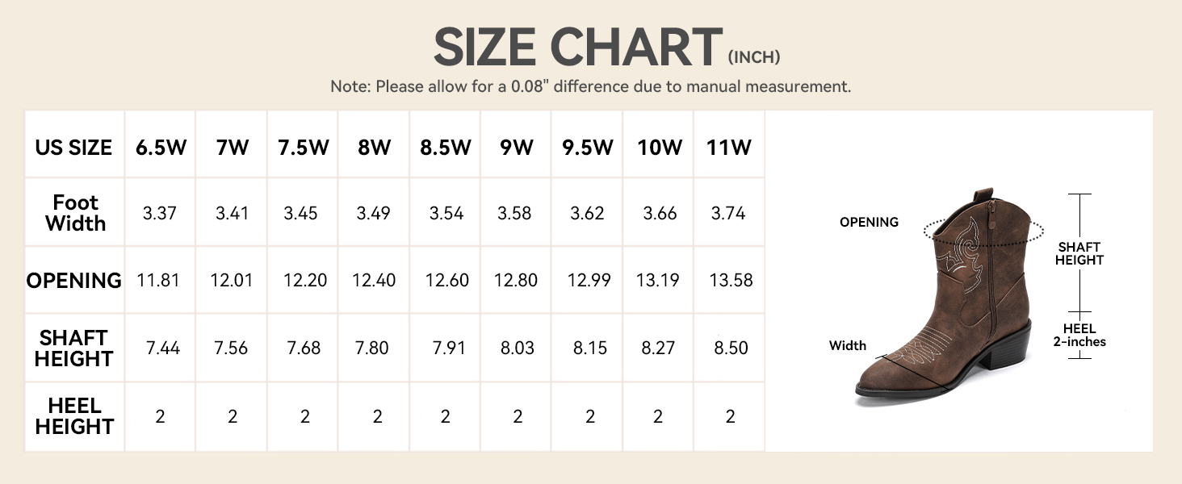
Task: Select the 11W size column header
Action: tap(729, 148)
